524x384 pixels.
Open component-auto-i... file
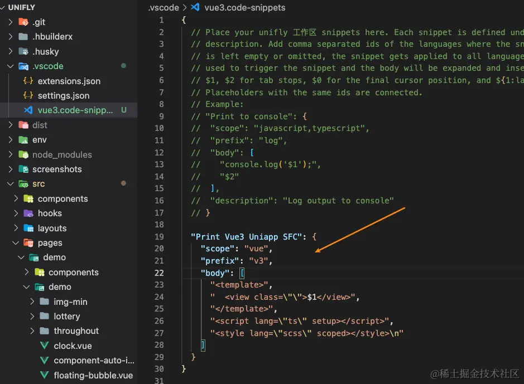[69, 360]
